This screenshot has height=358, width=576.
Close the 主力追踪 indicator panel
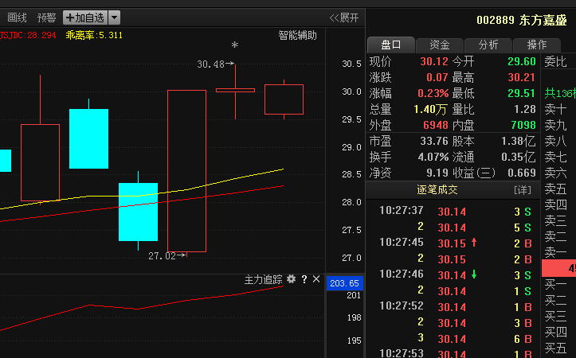point(316,279)
